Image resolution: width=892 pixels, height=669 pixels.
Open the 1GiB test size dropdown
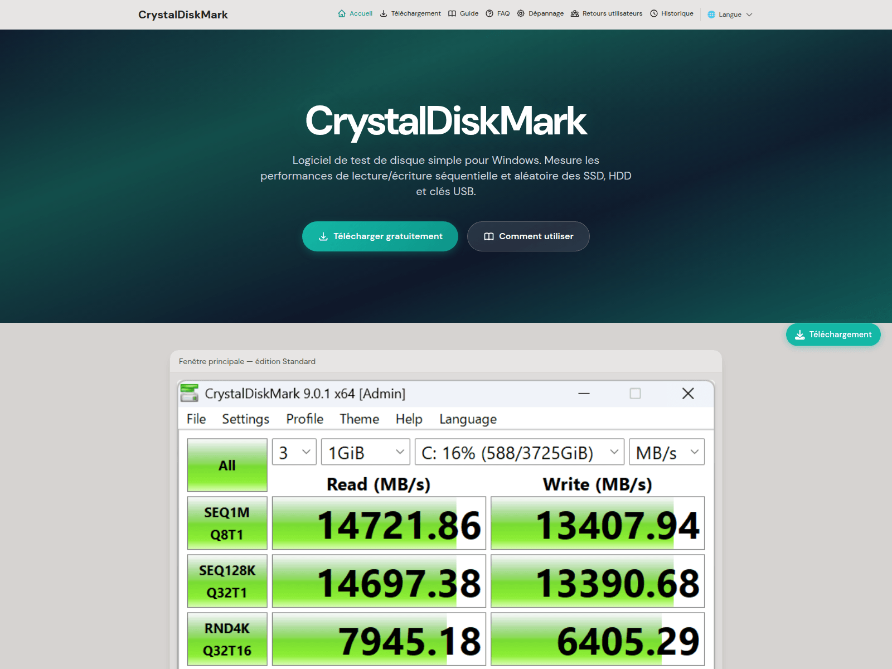tap(366, 452)
